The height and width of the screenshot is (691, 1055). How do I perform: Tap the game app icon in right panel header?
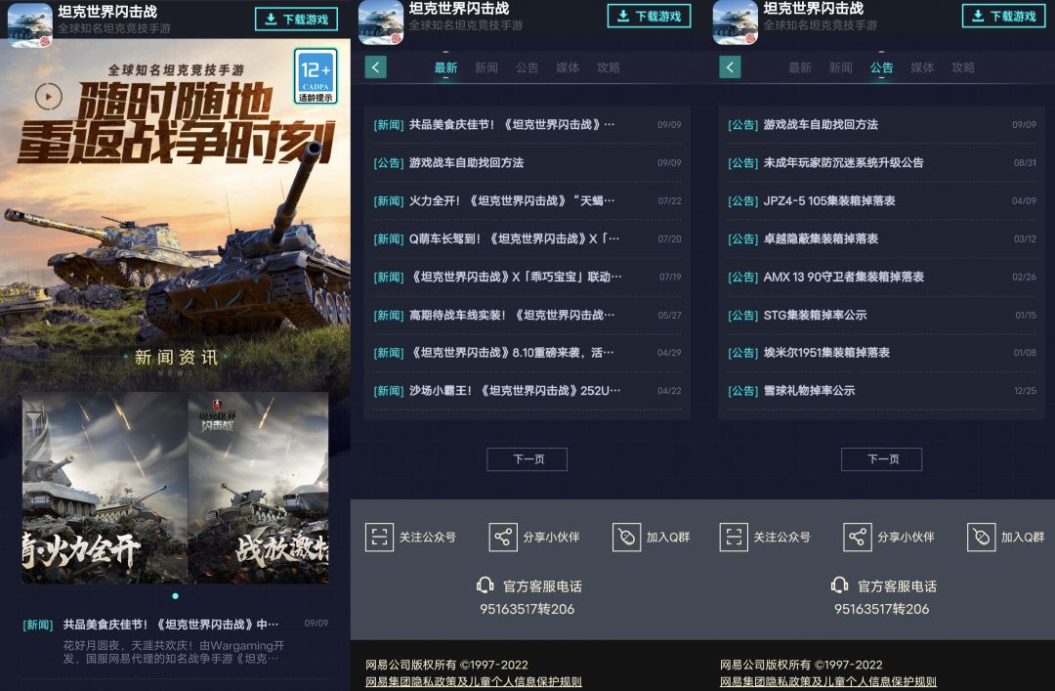pyautogui.click(x=736, y=22)
